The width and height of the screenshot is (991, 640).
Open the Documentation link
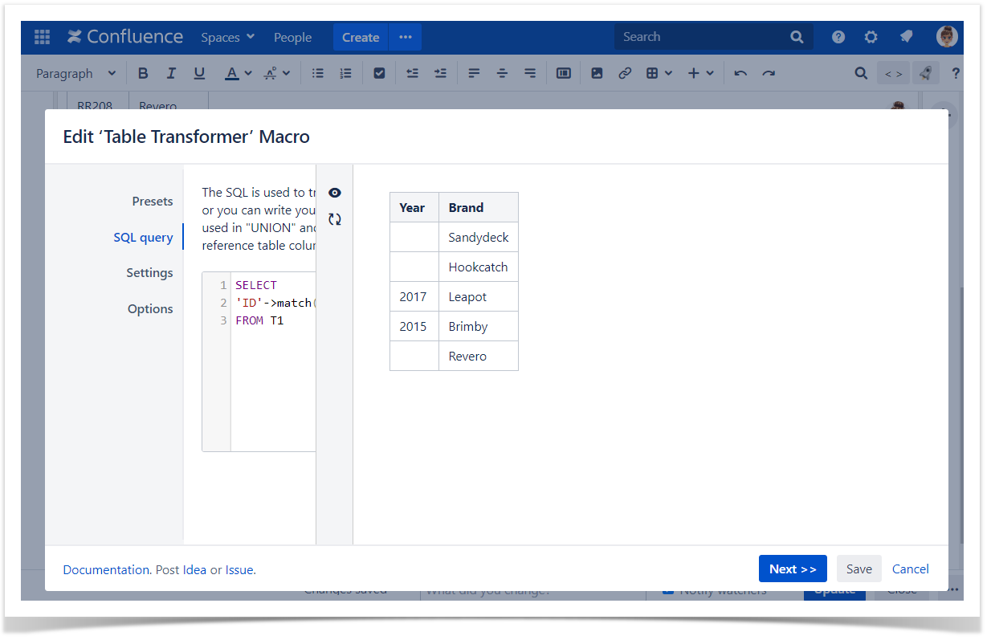pyautogui.click(x=106, y=569)
